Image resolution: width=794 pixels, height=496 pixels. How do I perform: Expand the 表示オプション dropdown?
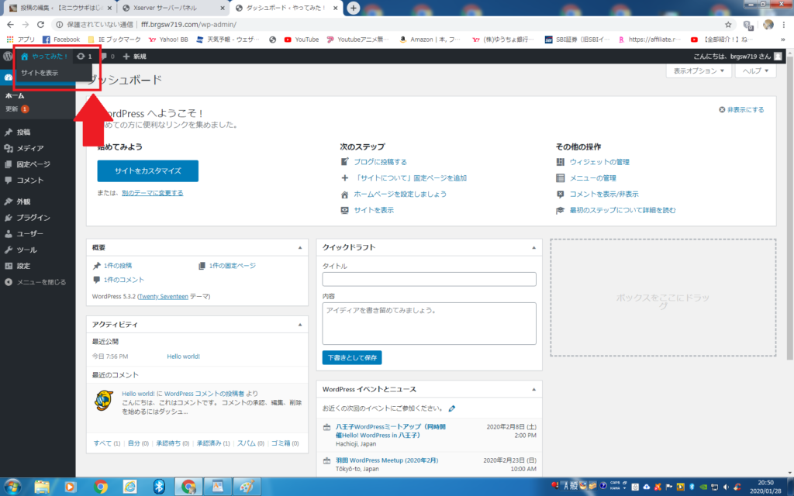tap(699, 71)
